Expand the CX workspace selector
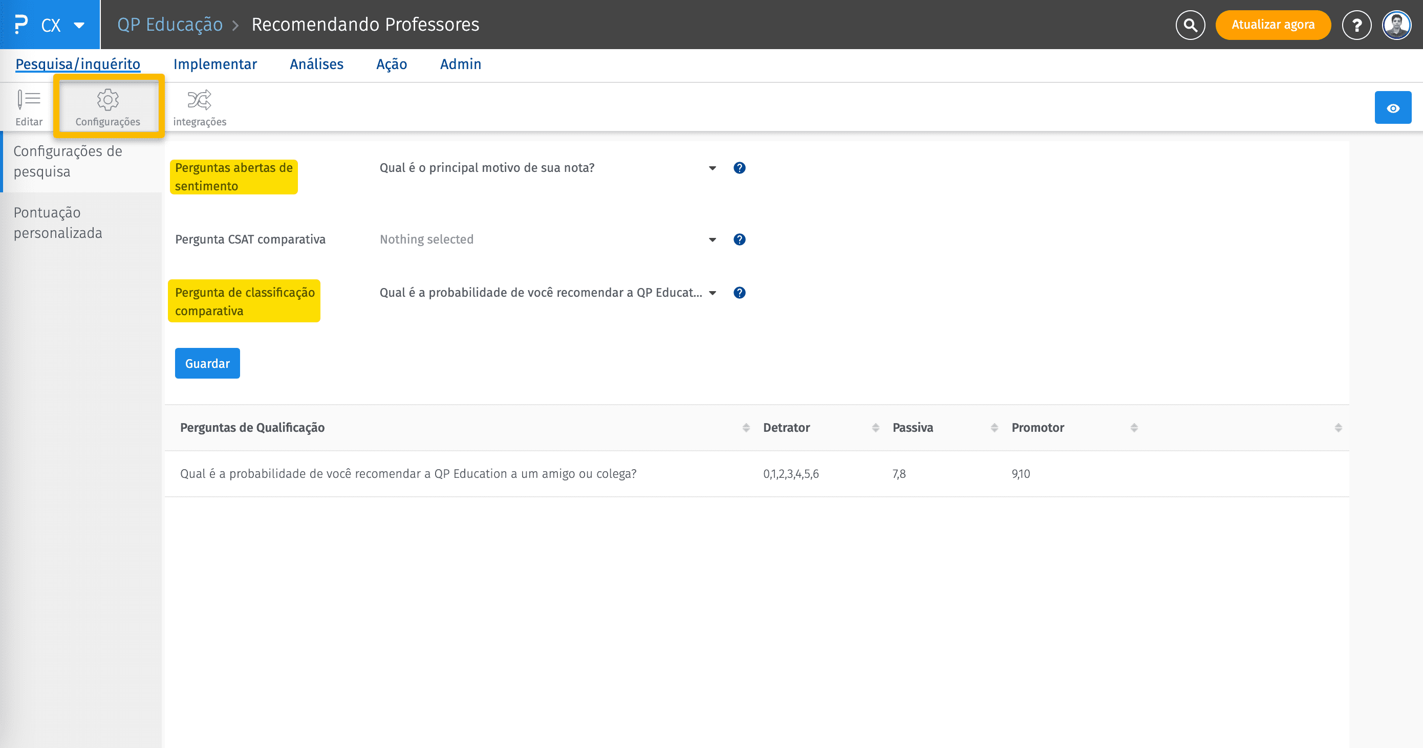 [62, 24]
